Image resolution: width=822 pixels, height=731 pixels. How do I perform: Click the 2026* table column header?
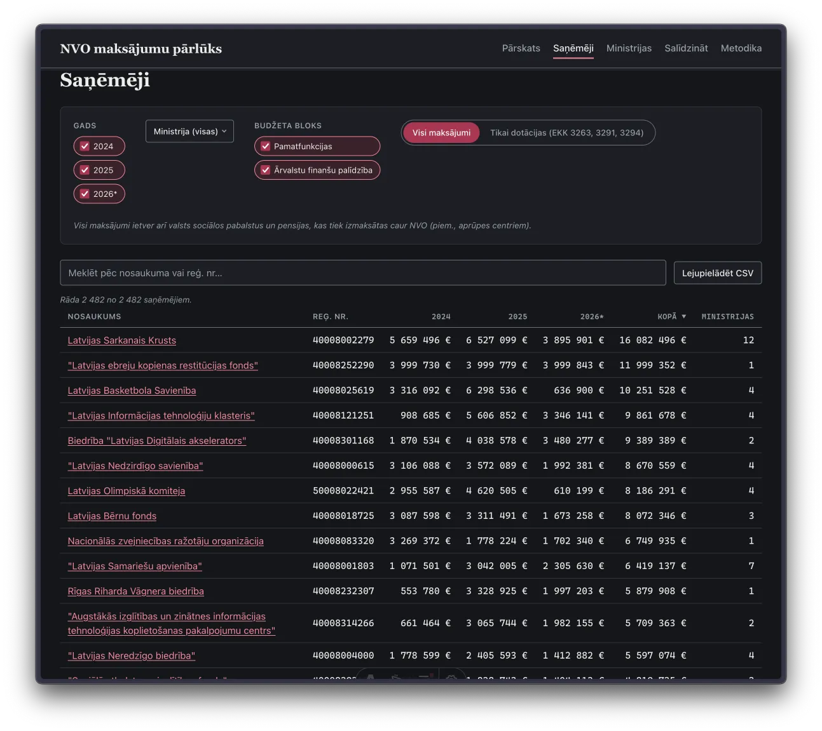pos(592,316)
